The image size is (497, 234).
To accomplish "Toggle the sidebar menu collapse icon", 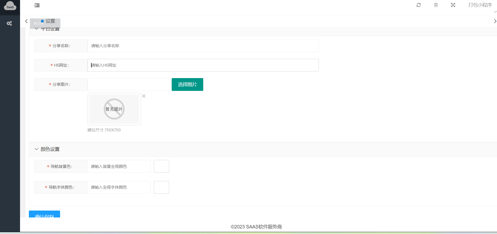I will [x=37, y=5].
